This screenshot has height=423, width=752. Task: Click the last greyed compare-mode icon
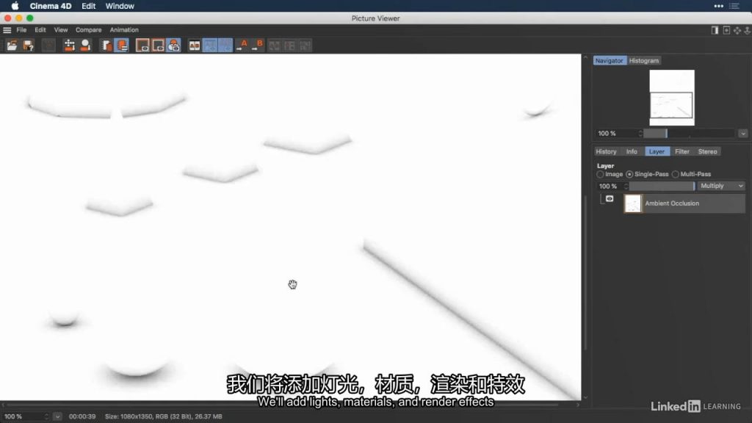click(x=305, y=46)
